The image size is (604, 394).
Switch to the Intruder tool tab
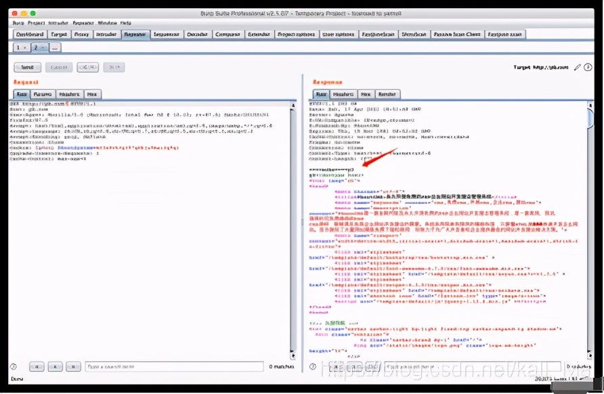pyautogui.click(x=106, y=35)
